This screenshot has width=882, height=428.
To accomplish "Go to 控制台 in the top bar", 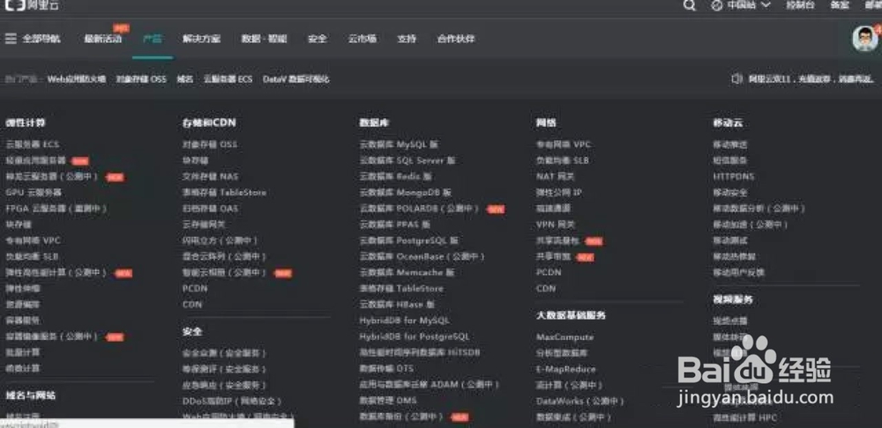I will pos(801,5).
